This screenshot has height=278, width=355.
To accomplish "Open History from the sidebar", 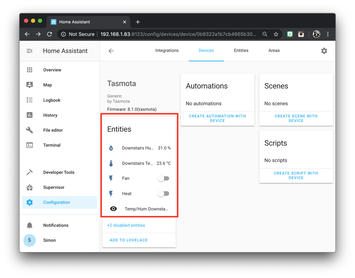I will [x=60, y=115].
